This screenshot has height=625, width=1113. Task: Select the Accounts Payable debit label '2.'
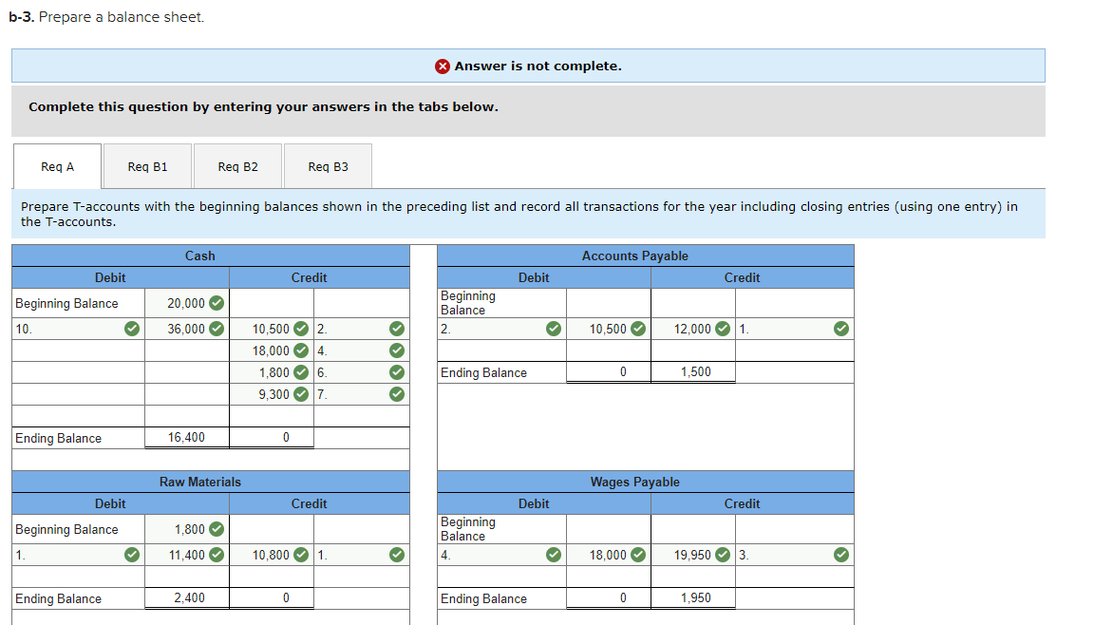pos(501,329)
